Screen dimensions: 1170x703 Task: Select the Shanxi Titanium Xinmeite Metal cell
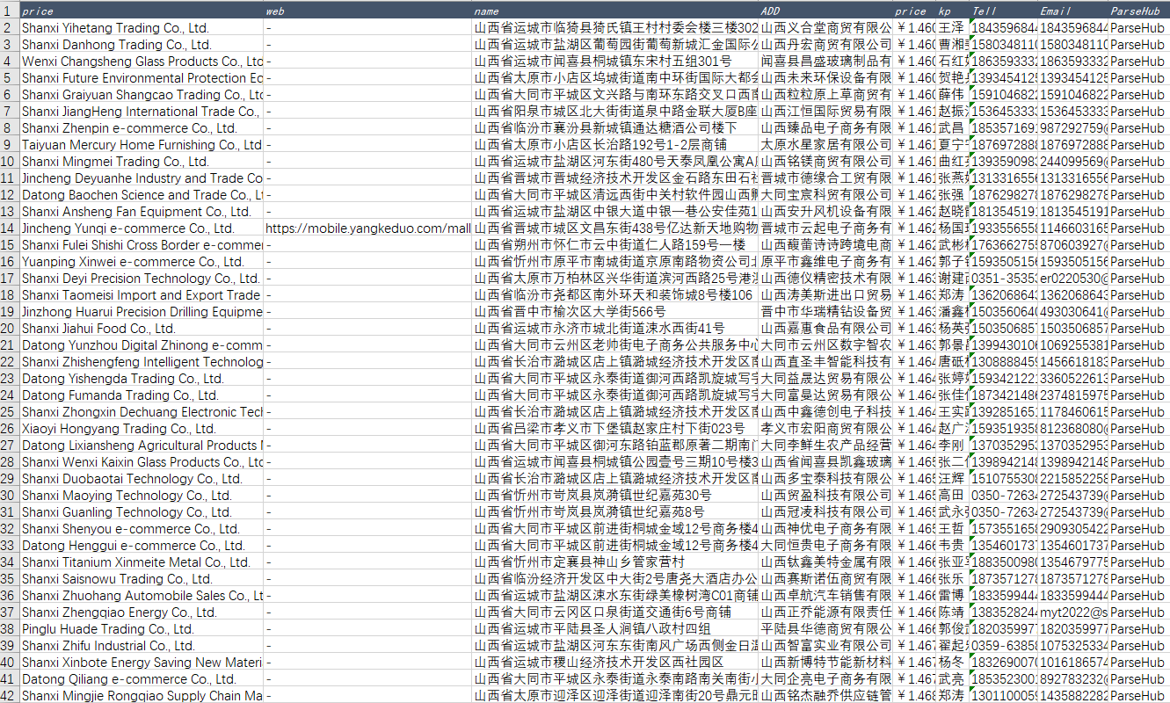point(141,562)
